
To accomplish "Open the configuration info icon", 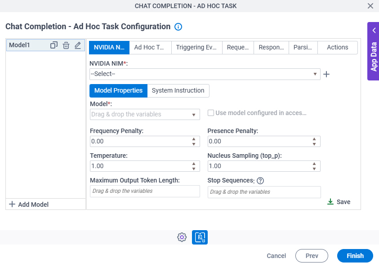I will point(178,27).
